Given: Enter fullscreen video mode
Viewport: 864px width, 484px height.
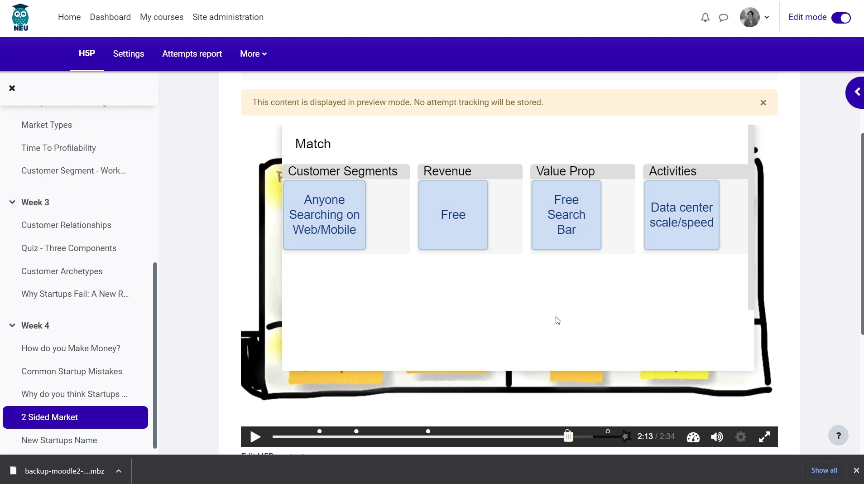Looking at the screenshot, I should coord(764,437).
